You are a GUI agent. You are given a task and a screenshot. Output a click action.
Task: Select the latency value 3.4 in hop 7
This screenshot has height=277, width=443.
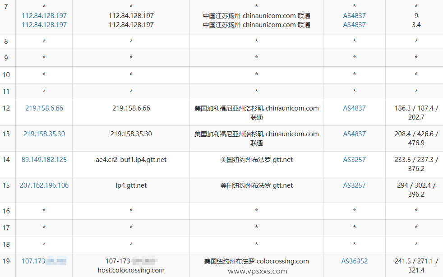[416, 25]
